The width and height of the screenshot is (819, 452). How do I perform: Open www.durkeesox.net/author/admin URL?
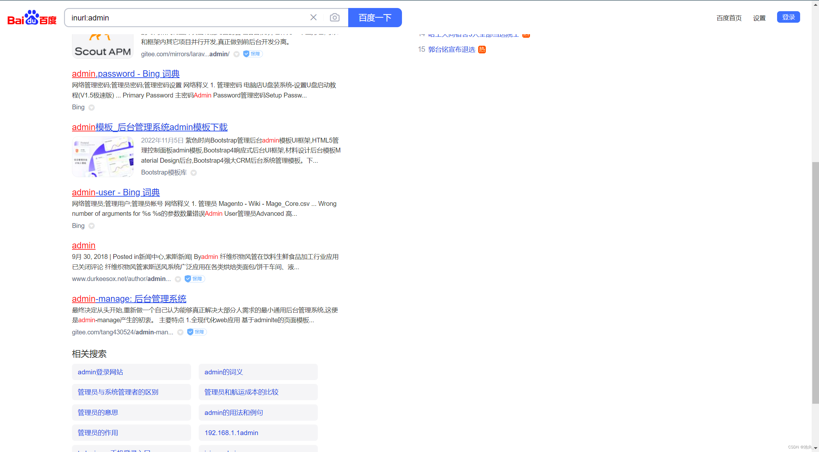(x=121, y=279)
